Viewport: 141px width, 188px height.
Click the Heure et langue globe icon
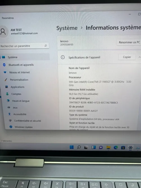click(x=8, y=100)
